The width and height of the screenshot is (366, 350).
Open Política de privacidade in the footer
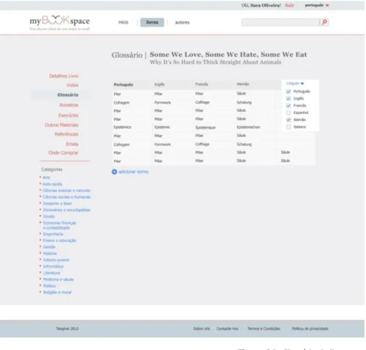pyautogui.click(x=310, y=328)
